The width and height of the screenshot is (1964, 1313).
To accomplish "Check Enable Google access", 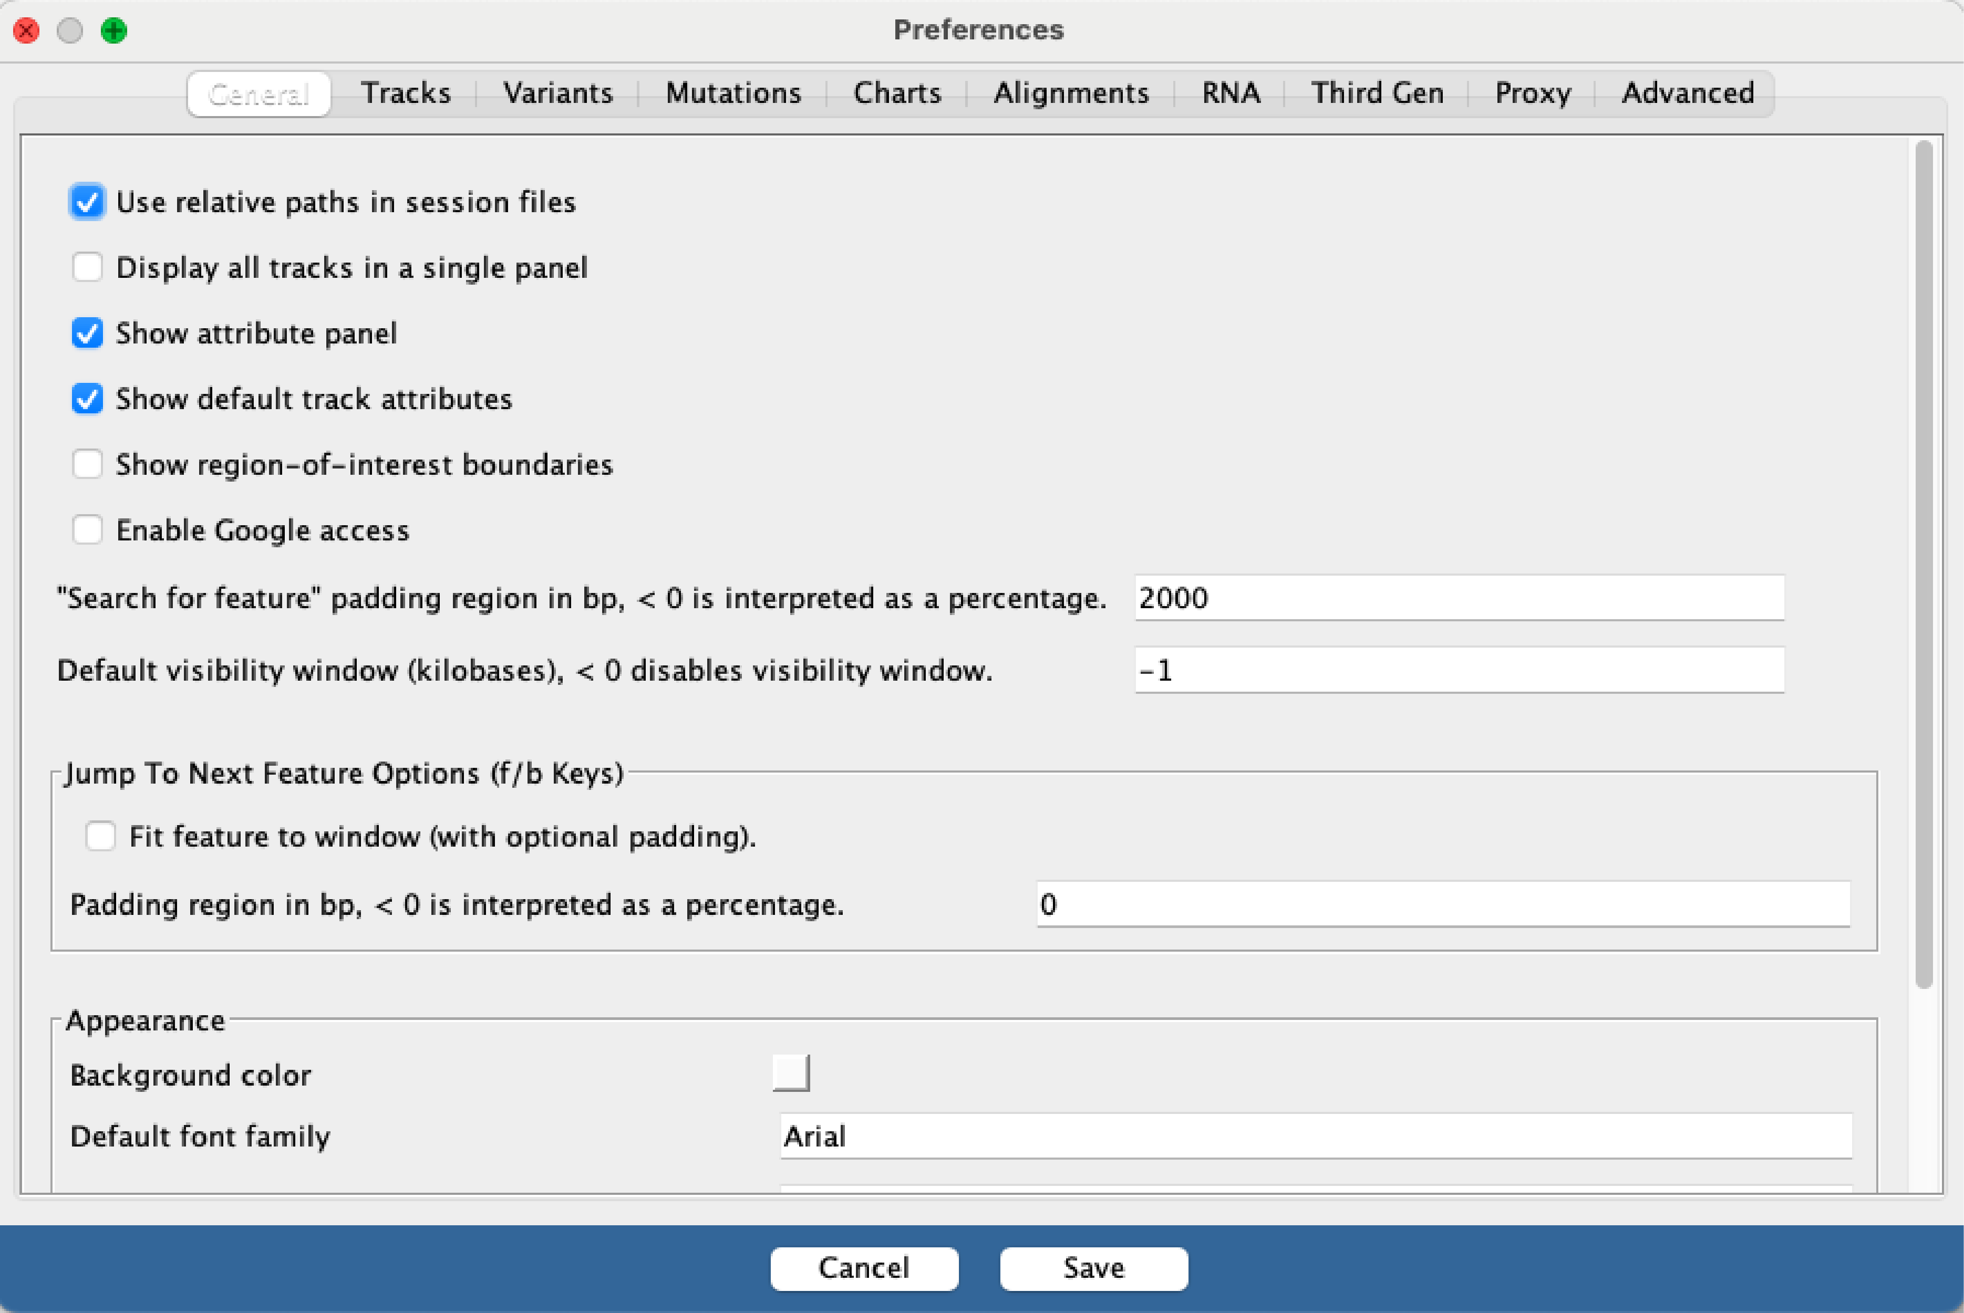I will pos(87,530).
